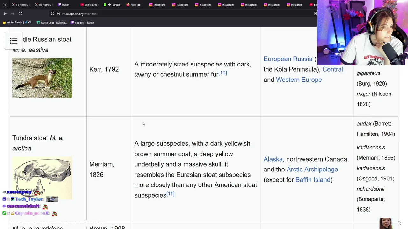Switch to the Stream tab
The height and width of the screenshot is (229, 408).
114,5
